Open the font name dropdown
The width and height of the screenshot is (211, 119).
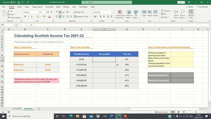(39, 12)
